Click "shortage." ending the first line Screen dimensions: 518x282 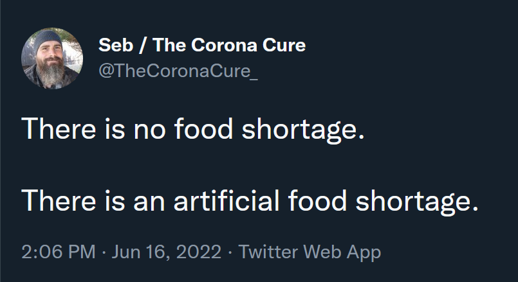(303, 130)
